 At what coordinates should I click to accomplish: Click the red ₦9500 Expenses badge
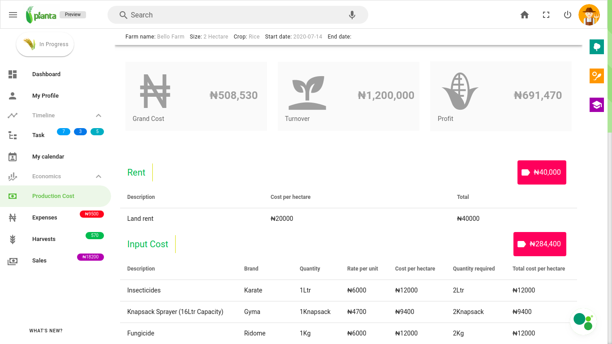pyautogui.click(x=92, y=214)
